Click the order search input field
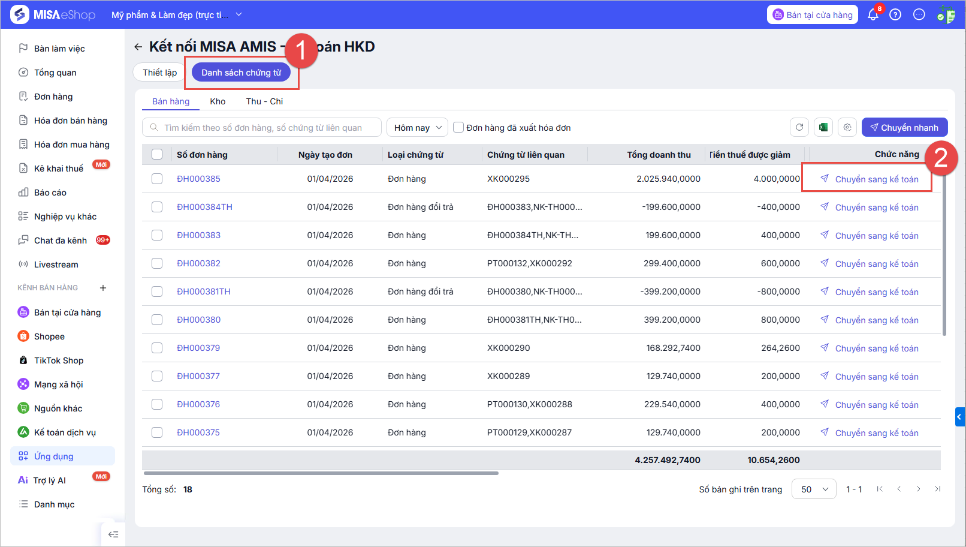This screenshot has height=547, width=966. (x=262, y=128)
